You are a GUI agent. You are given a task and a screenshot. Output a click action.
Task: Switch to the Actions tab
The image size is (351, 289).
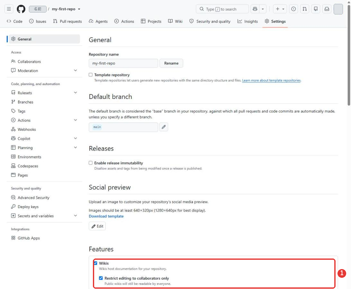[x=124, y=21]
